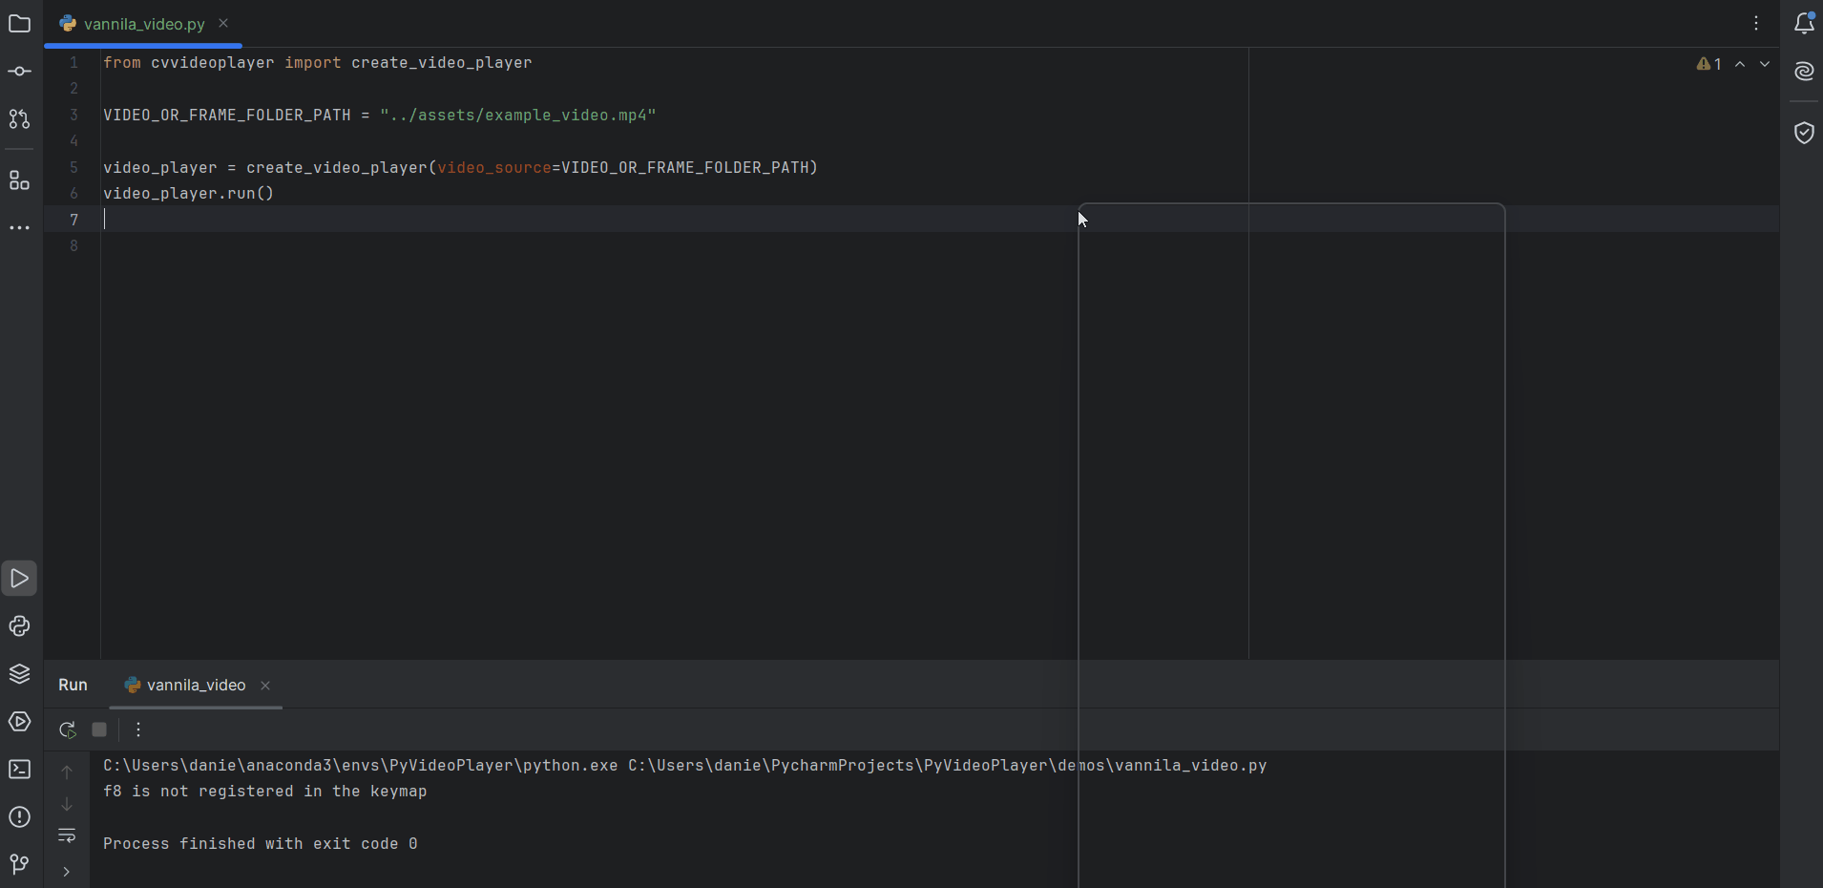Click the AI Assistant icon
Image resolution: width=1823 pixels, height=888 pixels.
(x=1804, y=72)
